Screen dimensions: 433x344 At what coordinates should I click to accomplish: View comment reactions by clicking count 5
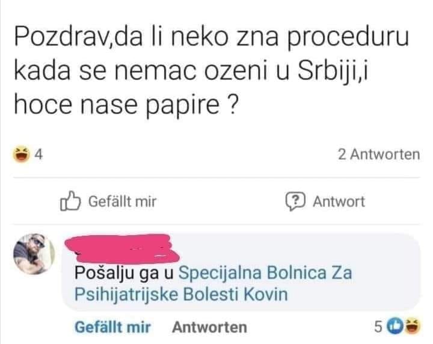point(378,327)
